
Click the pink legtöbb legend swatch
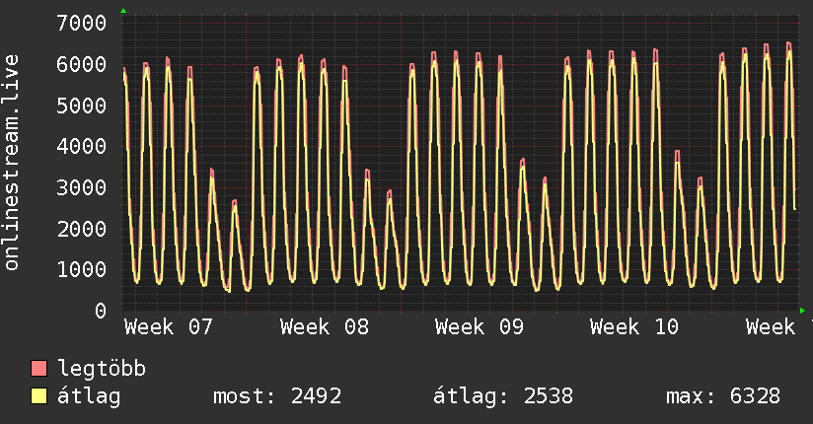click(x=38, y=369)
